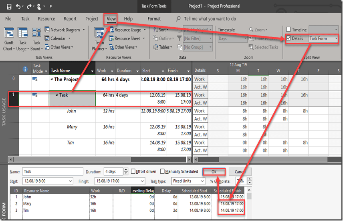The height and width of the screenshot is (221, 343).
Task: Toggle the Effort driven checkbox
Action: pos(133,171)
